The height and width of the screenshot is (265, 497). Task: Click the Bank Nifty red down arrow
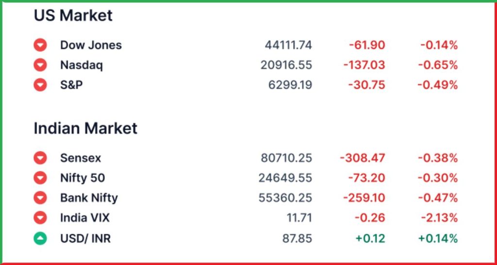40,198
